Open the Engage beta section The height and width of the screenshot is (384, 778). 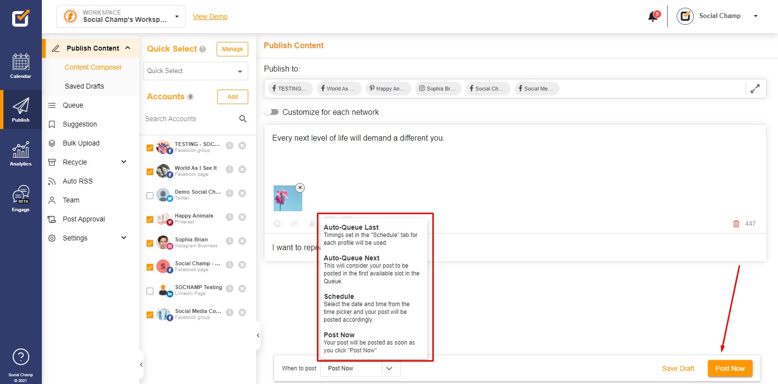20,198
